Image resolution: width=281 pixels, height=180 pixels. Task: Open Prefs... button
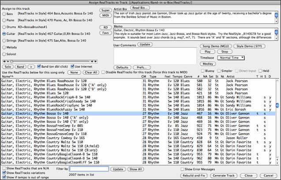click(142, 67)
